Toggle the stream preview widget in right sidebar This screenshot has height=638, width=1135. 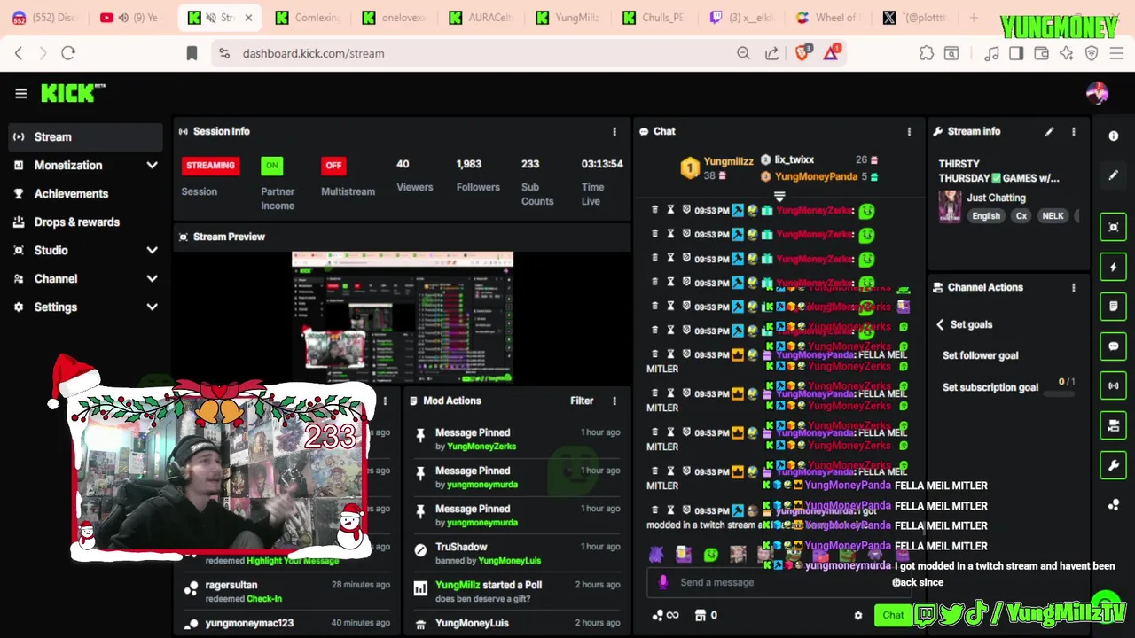tap(1114, 227)
